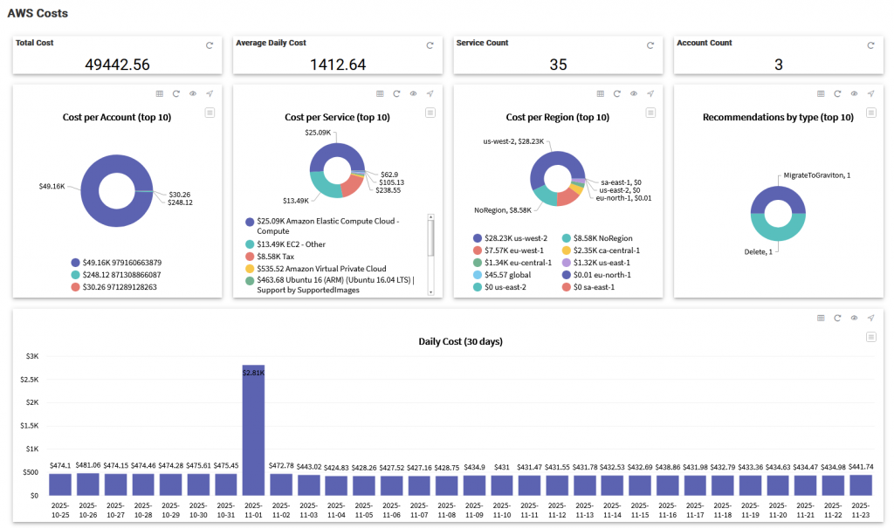
Task: Open table view for Cost per Account
Action: [159, 93]
